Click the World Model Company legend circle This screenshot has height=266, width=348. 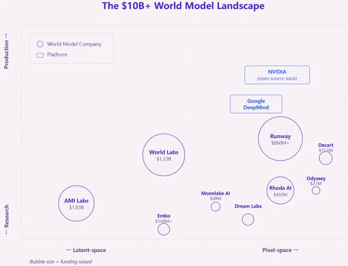(x=40, y=44)
